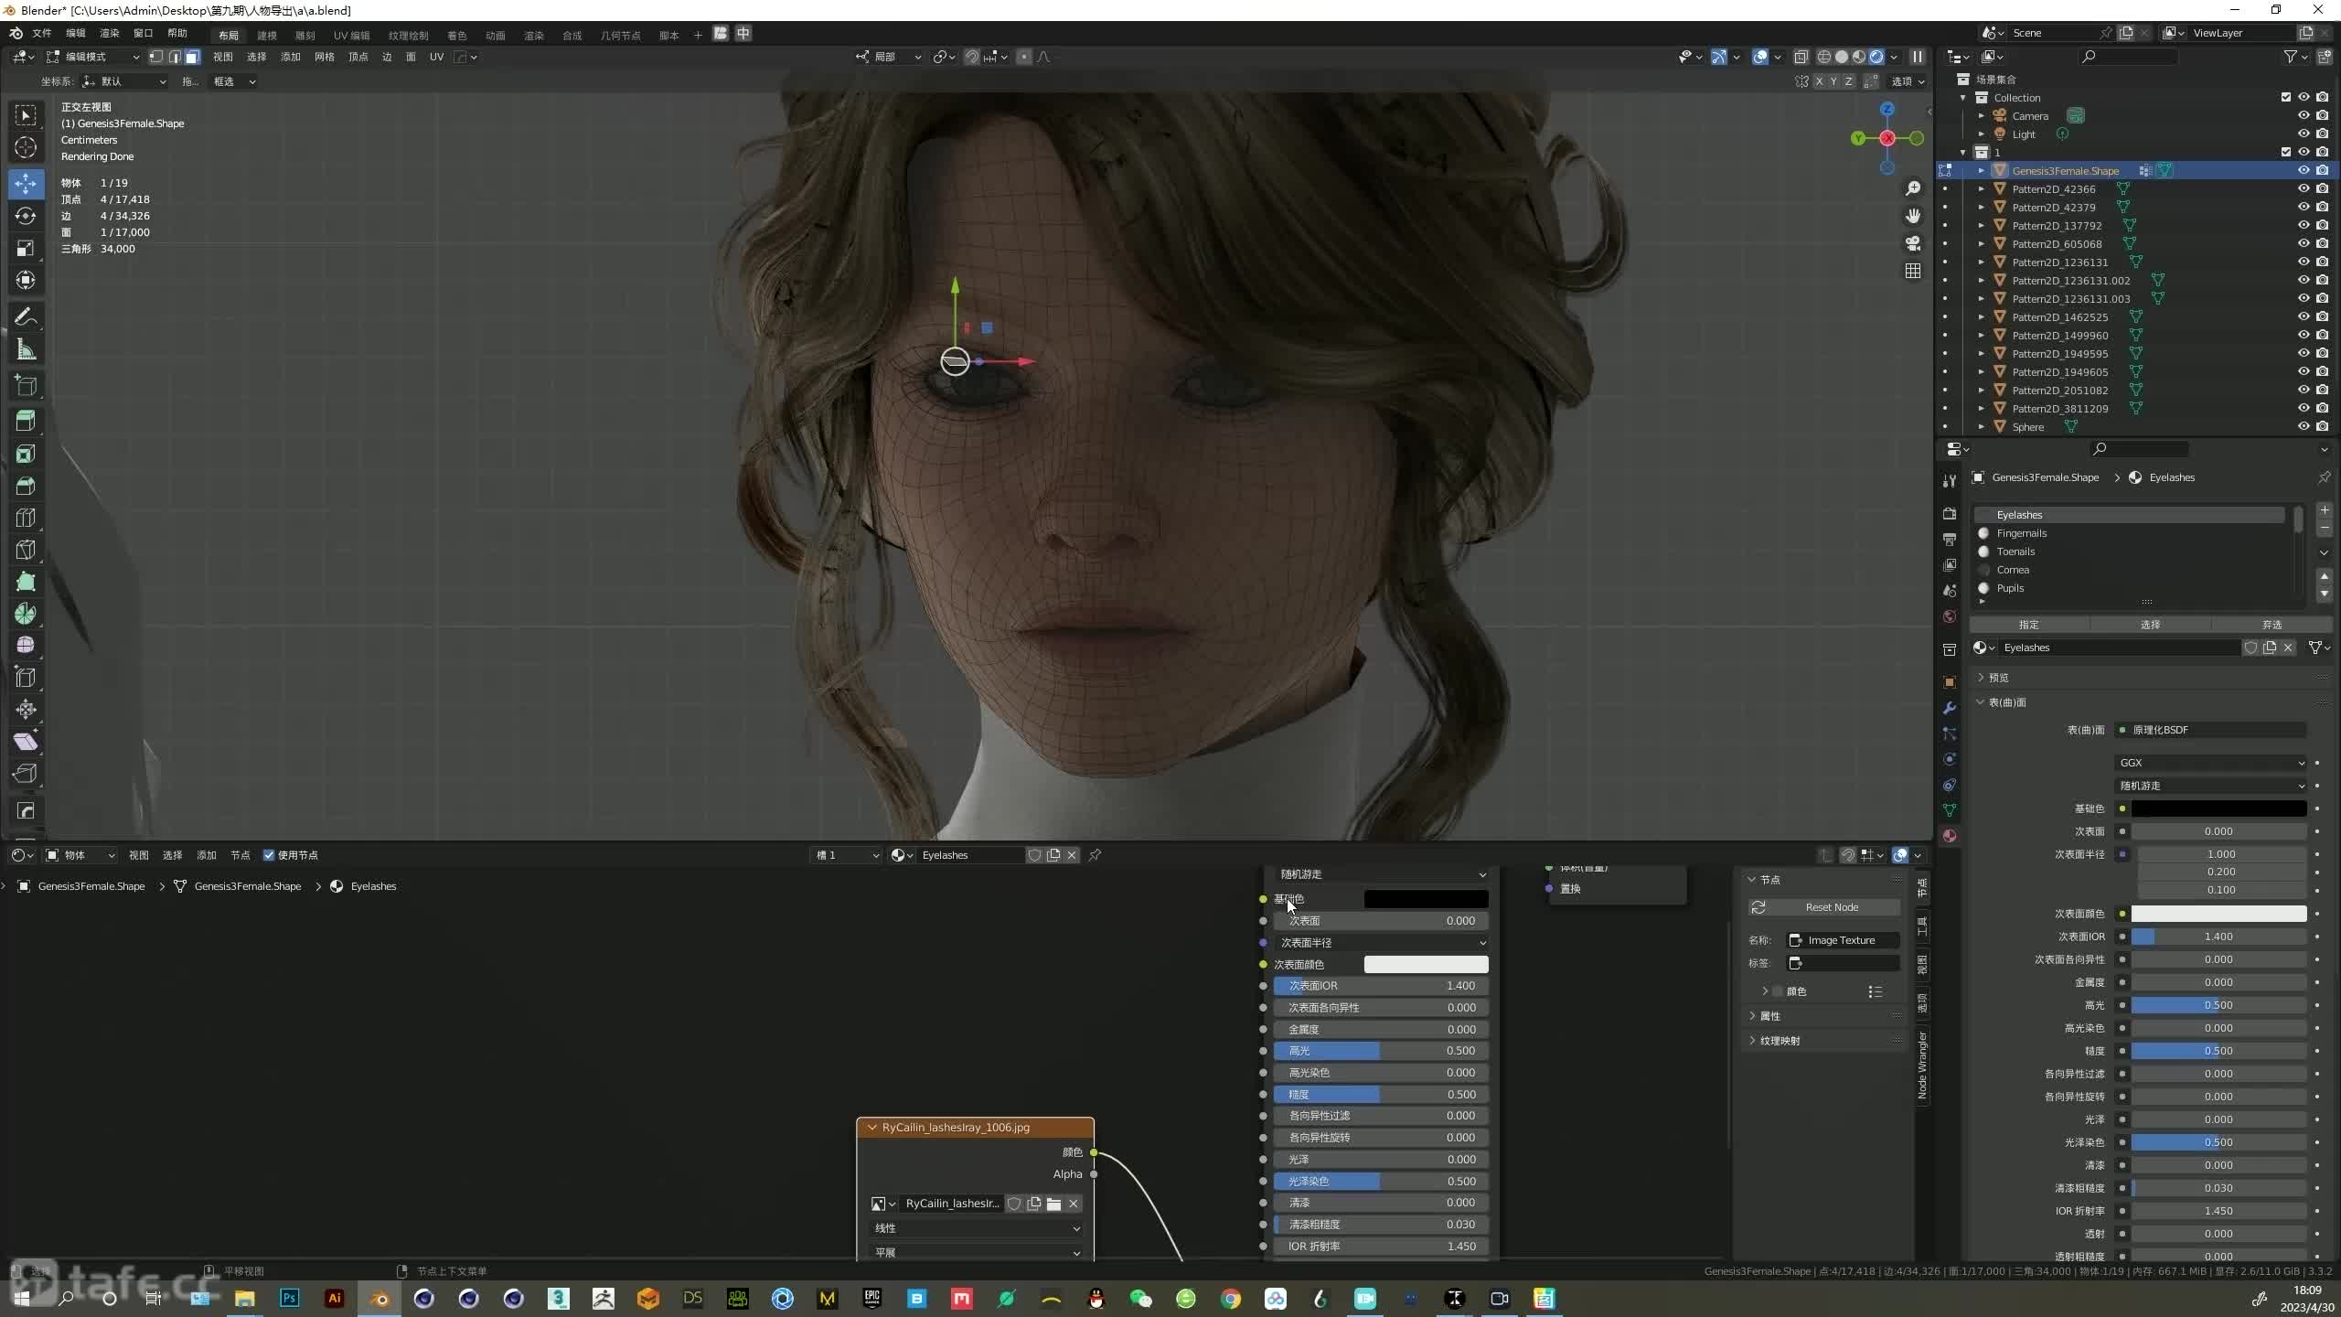This screenshot has width=2341, height=1317.
Task: Click Select button for material slot
Action: 2150,625
